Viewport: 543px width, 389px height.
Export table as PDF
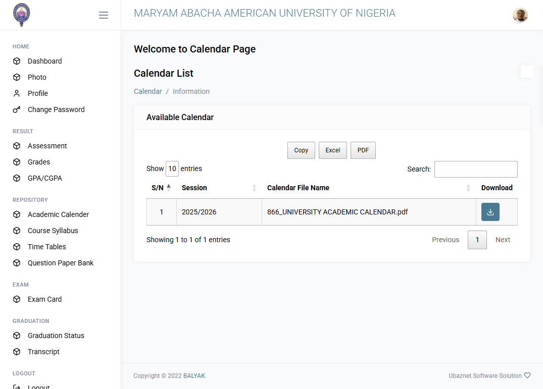coord(363,150)
